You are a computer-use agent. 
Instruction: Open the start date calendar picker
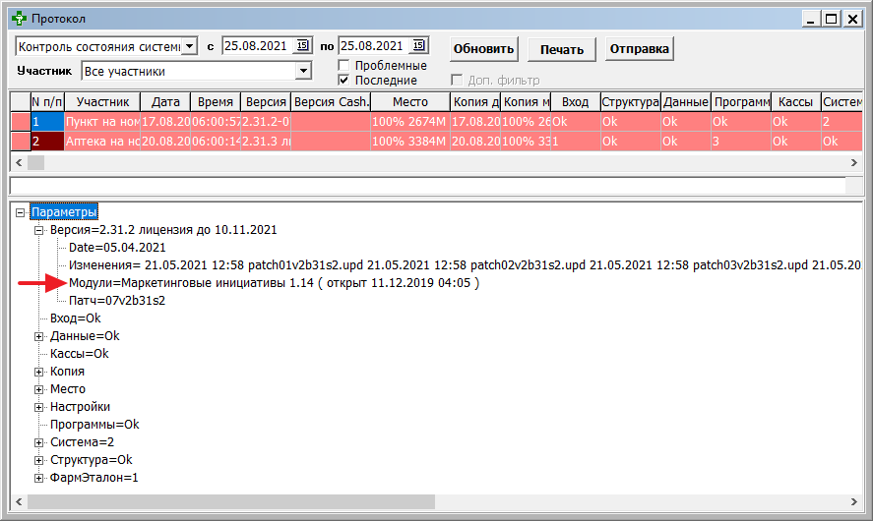click(x=303, y=46)
